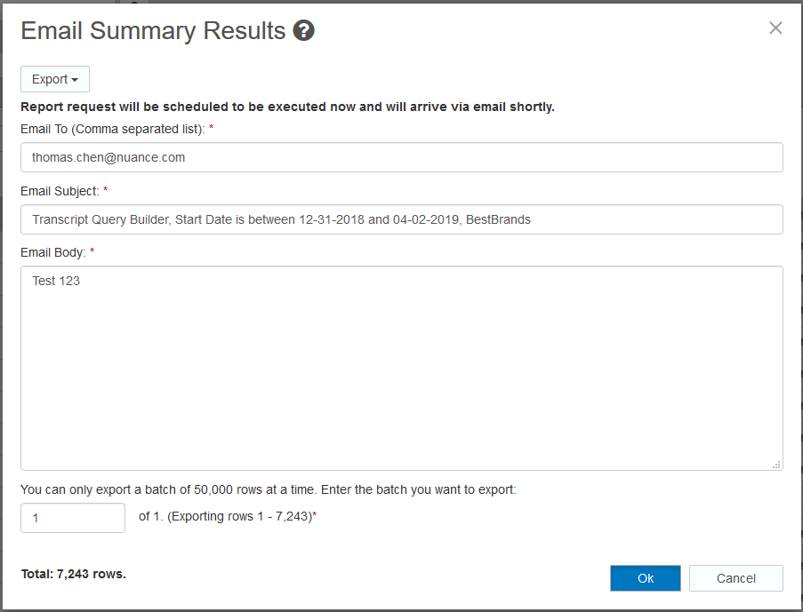Click the red asterisk beside Email Subject
Image resolution: width=803 pixels, height=612 pixels.
(106, 191)
